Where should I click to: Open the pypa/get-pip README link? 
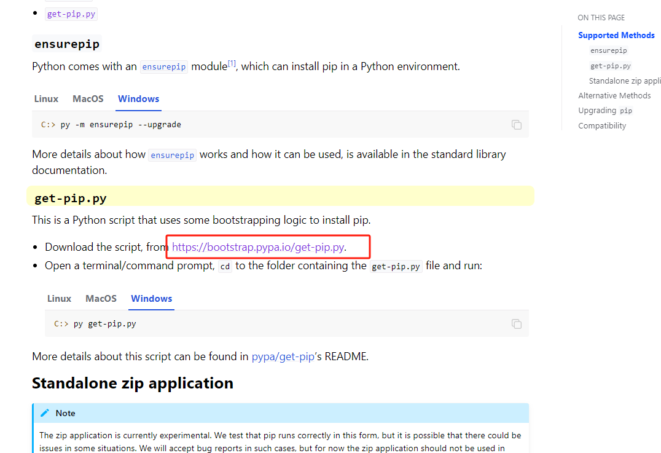click(283, 357)
